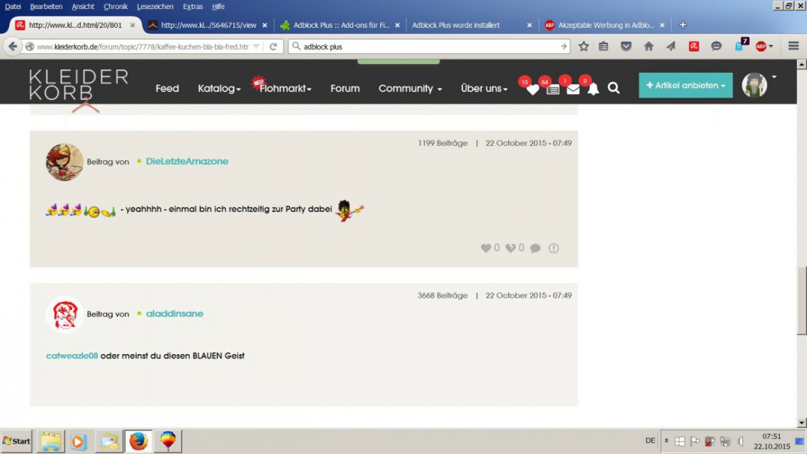The height and width of the screenshot is (454, 807).
Task: Open the messages envelope icon
Action: pyautogui.click(x=573, y=90)
